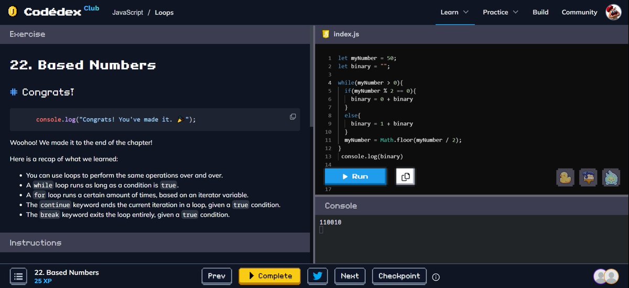Image resolution: width=629 pixels, height=288 pixels.
Task: Mark the exercise Complete
Action: pos(269,276)
